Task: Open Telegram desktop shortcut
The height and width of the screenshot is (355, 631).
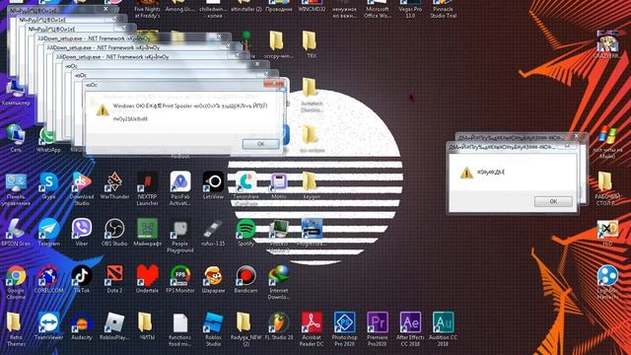Action: click(48, 229)
